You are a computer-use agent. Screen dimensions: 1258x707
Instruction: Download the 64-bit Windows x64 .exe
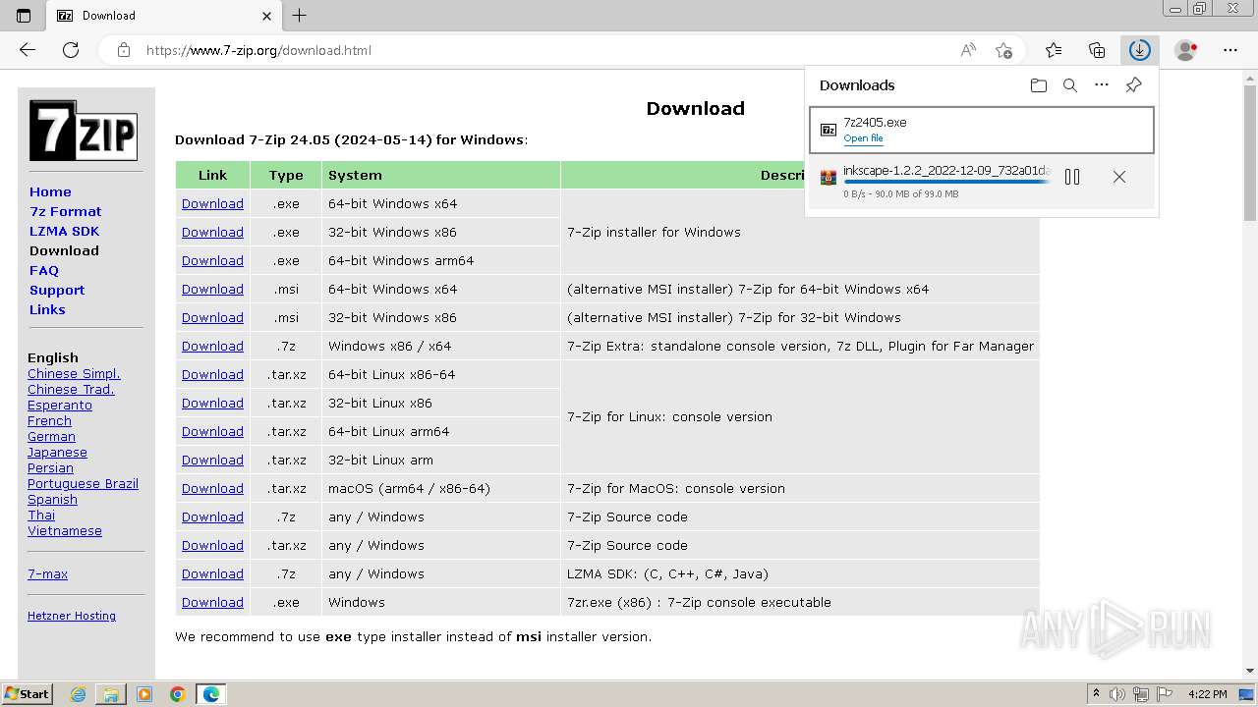point(212,203)
